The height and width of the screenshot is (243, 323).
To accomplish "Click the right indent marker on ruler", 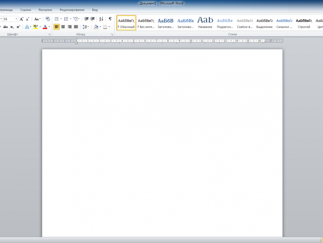I will point(265,41).
